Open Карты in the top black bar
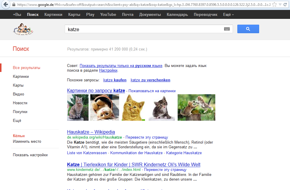The width and height of the screenshot is (290, 190). 74,15
